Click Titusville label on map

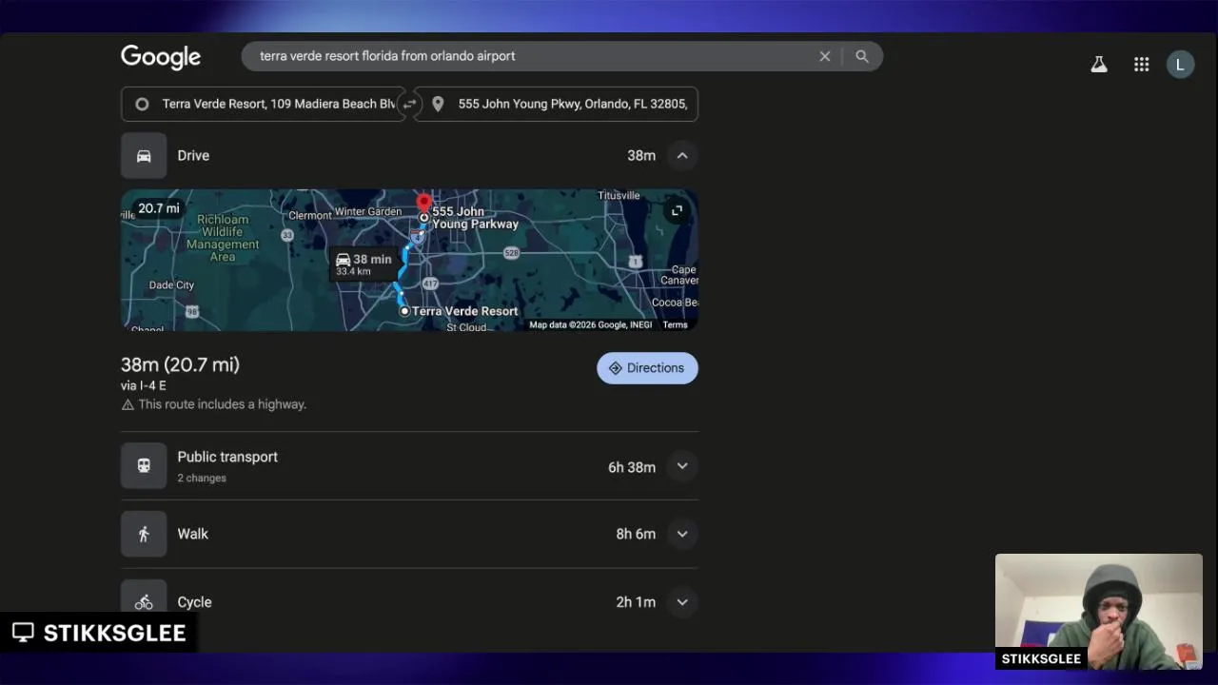click(x=619, y=195)
